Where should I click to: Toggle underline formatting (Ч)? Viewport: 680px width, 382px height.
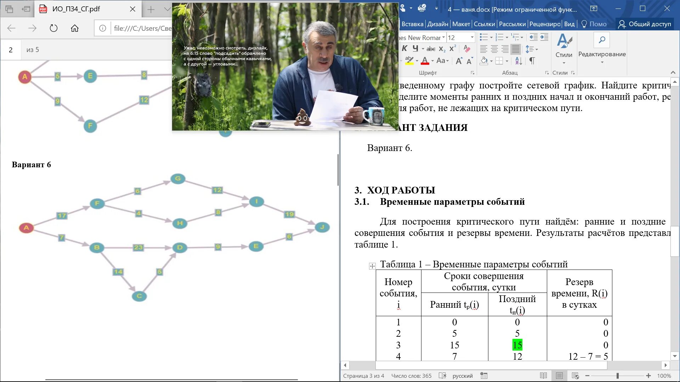tap(415, 48)
